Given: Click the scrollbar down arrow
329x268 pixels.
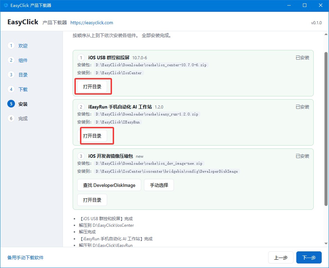Looking at the screenshot, I should (x=326, y=243).
